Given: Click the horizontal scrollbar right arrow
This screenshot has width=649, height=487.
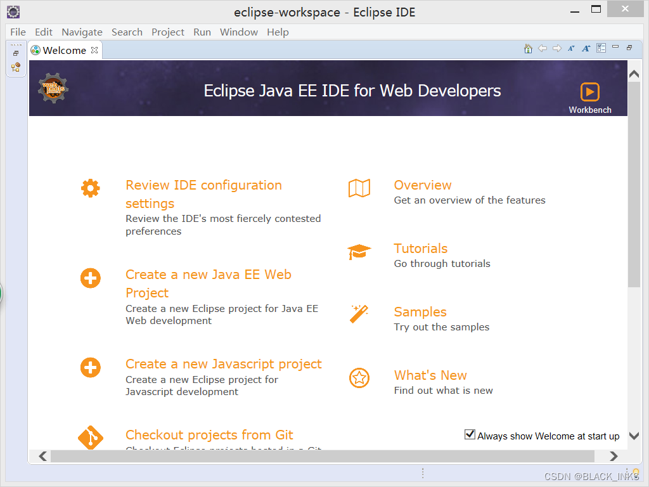Looking at the screenshot, I should tap(614, 456).
